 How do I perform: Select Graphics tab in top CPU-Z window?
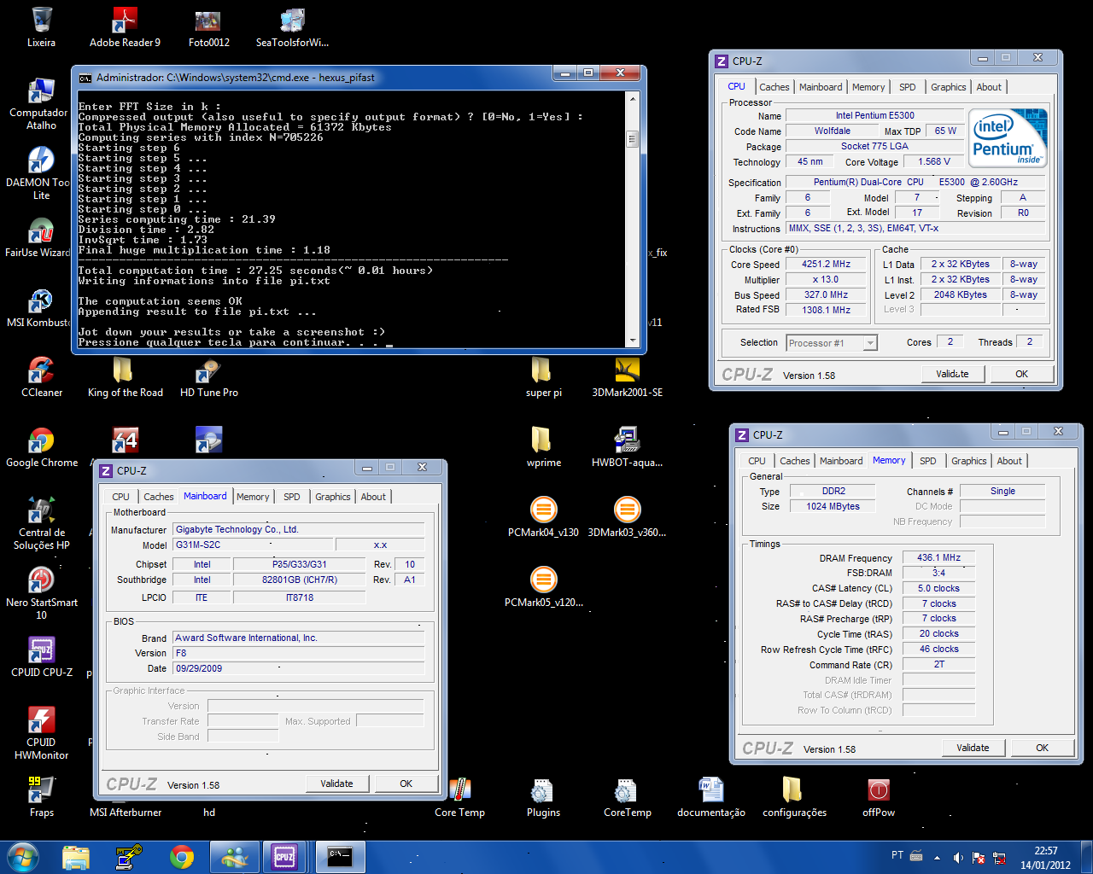pos(949,87)
